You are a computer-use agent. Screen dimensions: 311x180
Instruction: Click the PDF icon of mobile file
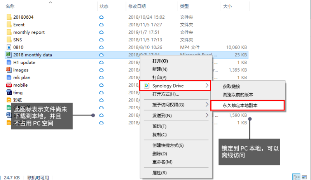coord(9,85)
